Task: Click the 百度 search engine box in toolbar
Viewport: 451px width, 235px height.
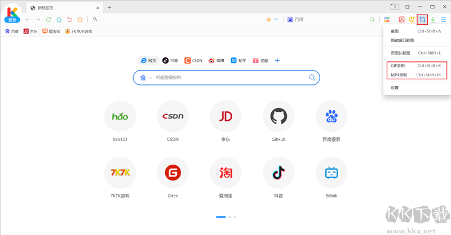Action: click(x=295, y=20)
